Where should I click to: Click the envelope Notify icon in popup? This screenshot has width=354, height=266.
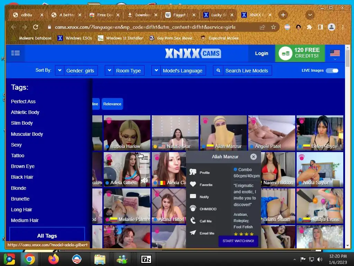click(x=193, y=196)
